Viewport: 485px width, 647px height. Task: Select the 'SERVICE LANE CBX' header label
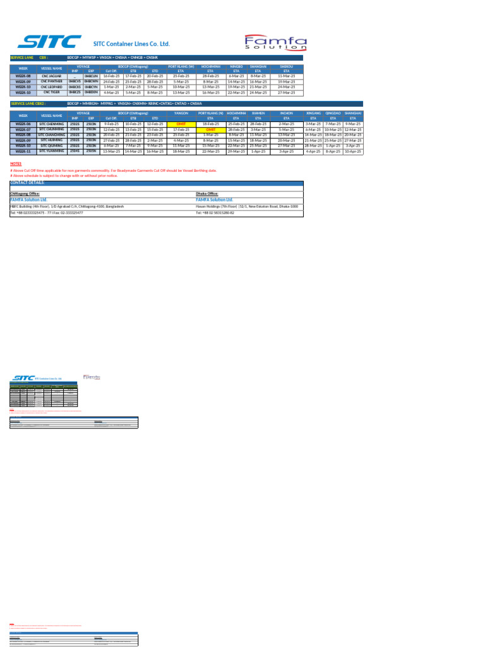[x=29, y=57]
